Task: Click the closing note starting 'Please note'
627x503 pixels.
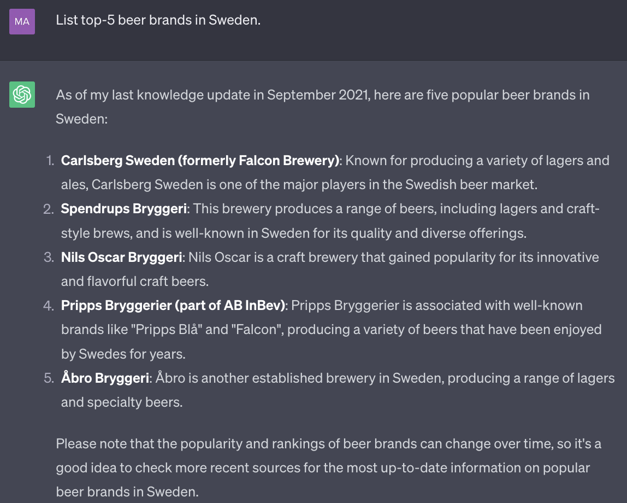Action: pos(328,443)
